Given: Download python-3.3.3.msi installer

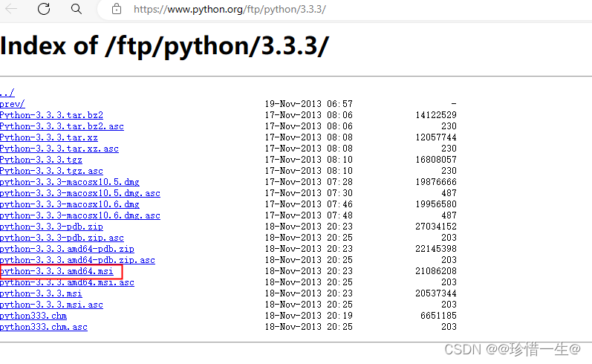Looking at the screenshot, I should (x=41, y=293).
